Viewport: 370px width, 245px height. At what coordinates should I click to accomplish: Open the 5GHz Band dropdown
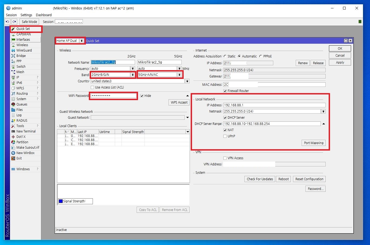[x=179, y=75]
